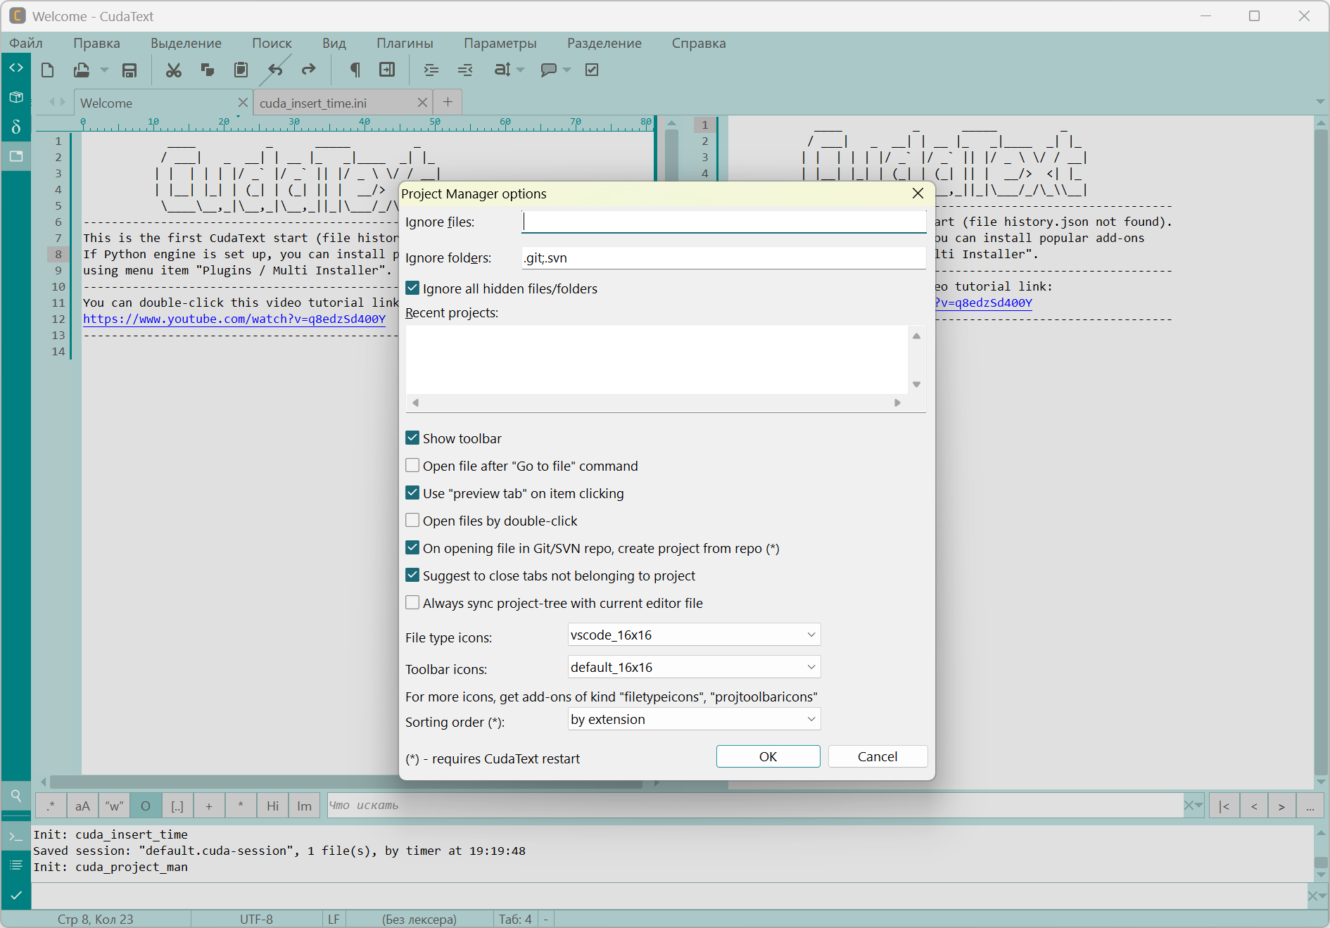Click the New file icon in toolbar
The width and height of the screenshot is (1330, 928).
(48, 70)
